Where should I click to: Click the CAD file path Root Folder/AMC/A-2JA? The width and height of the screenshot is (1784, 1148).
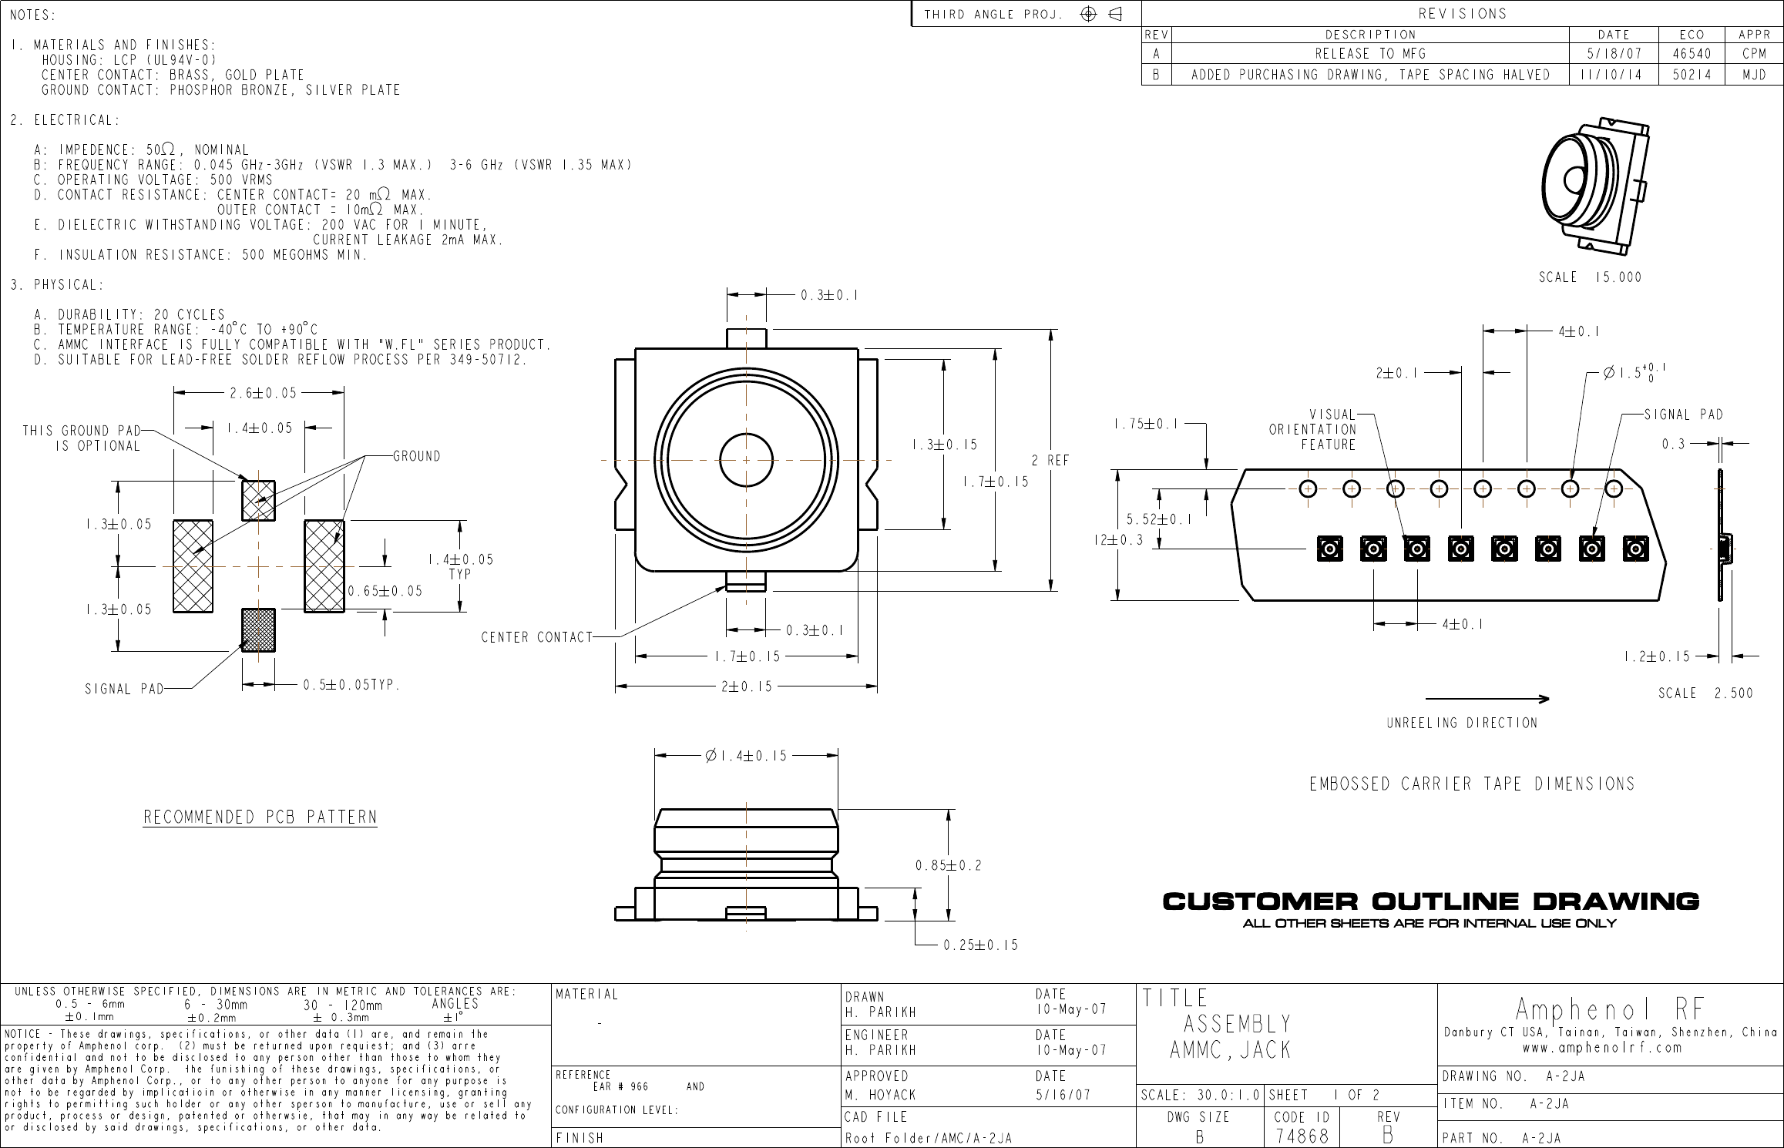pyautogui.click(x=929, y=1138)
